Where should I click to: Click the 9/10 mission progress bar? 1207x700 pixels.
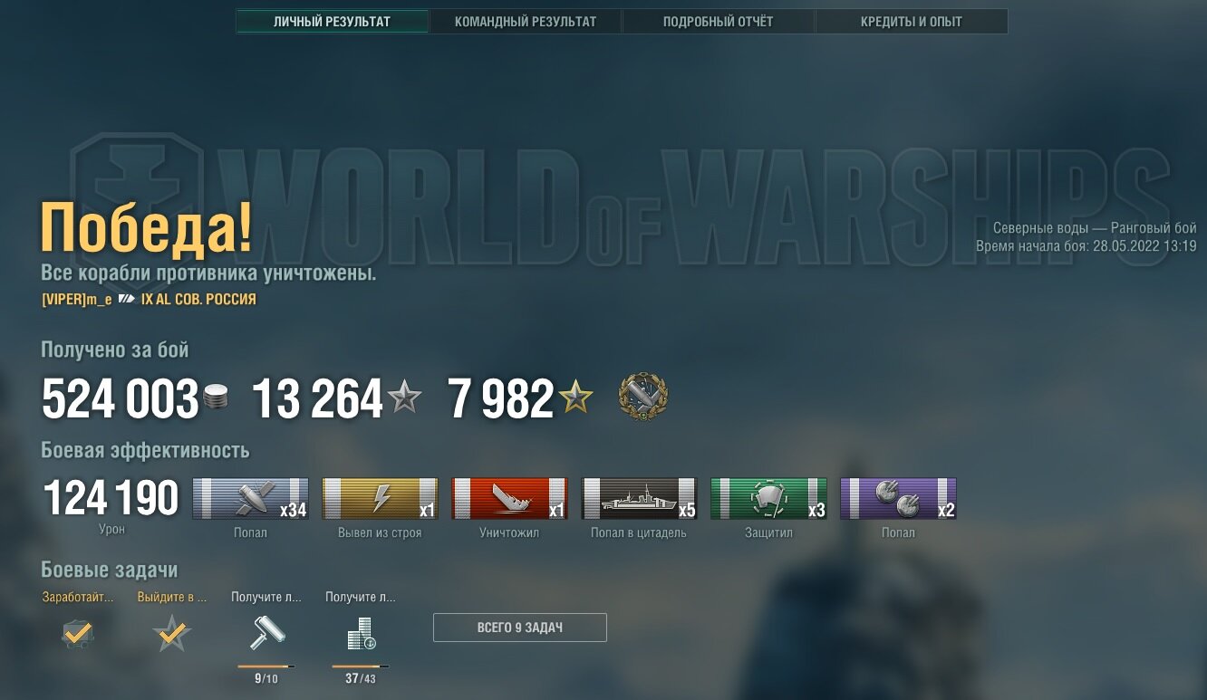coord(266,666)
